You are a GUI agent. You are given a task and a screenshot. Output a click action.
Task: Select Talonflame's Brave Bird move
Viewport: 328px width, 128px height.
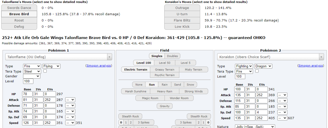(19, 14)
